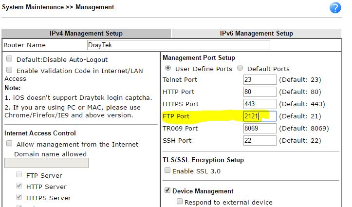Image resolution: width=352 pixels, height=207 pixels.
Task: Toggle Enable Validation Code in Internet/LAN Access checkbox
Action: (9, 70)
